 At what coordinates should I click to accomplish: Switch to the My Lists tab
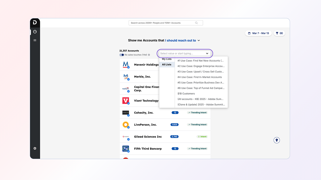pyautogui.click(x=167, y=59)
